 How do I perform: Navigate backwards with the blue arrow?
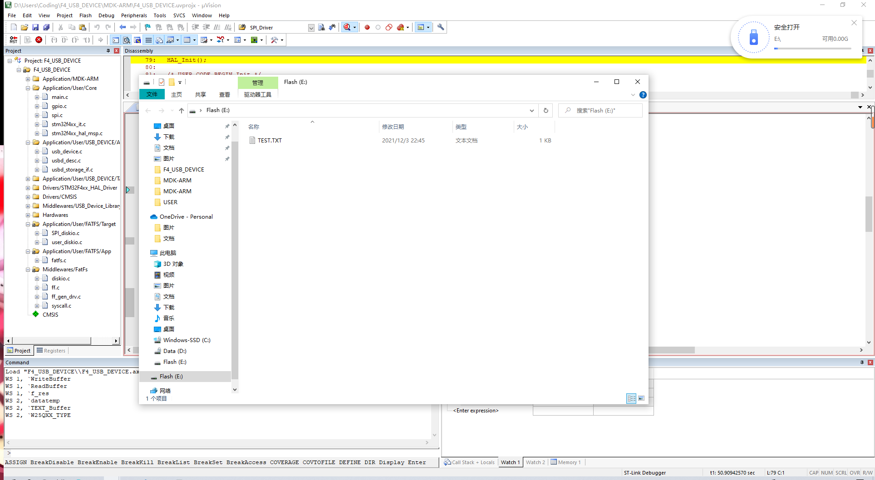123,27
